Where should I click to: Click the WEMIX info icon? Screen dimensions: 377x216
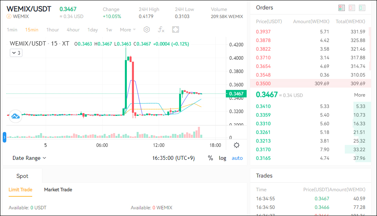(9, 16)
